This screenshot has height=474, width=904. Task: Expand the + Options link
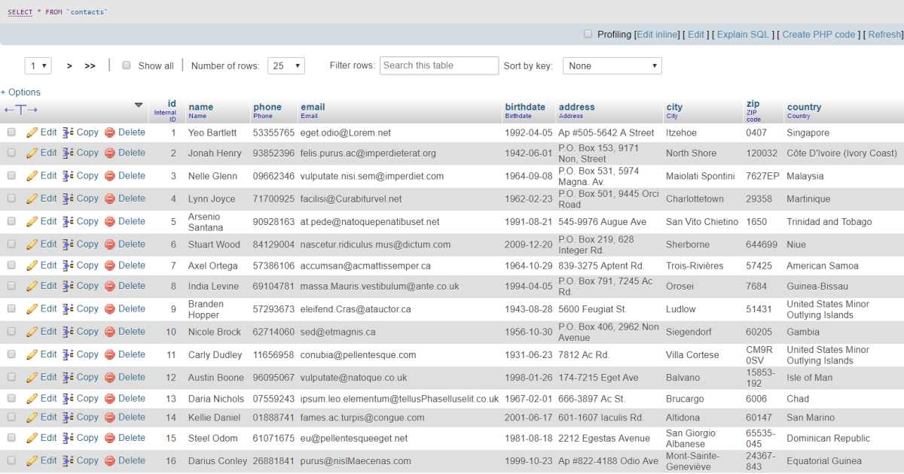[x=20, y=92]
